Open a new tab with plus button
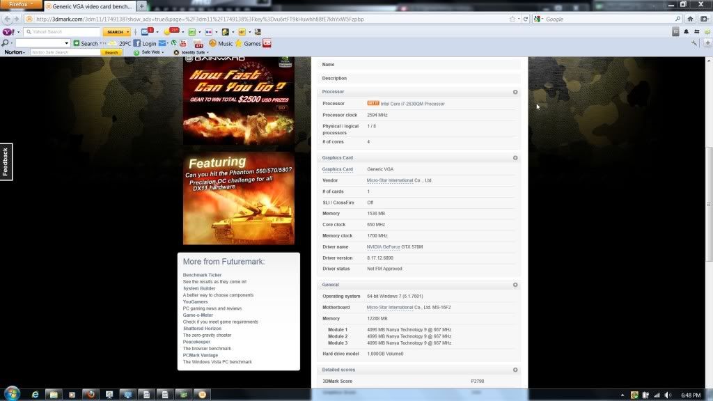713x401 pixels. (141, 6)
